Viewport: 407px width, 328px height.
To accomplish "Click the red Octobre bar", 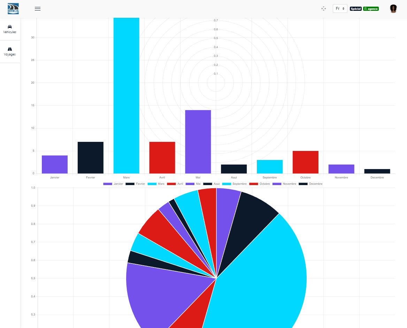I will tap(306, 162).
